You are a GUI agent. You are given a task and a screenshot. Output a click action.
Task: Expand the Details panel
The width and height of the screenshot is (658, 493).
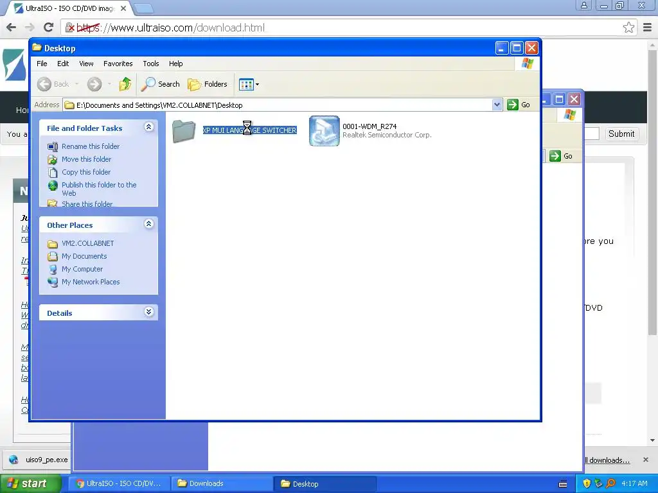pos(149,312)
